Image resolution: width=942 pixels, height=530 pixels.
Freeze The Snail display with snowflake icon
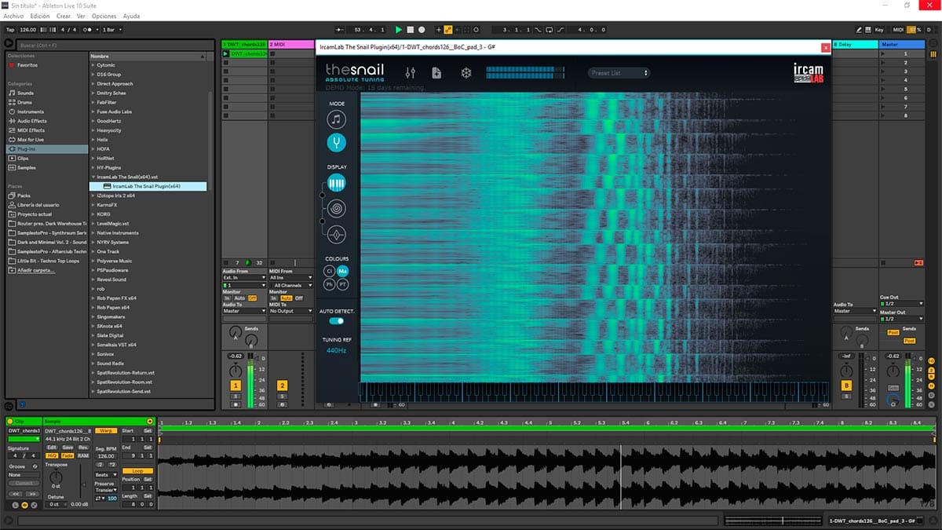(466, 73)
